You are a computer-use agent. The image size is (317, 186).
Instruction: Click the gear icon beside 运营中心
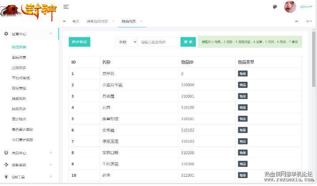click(6, 34)
